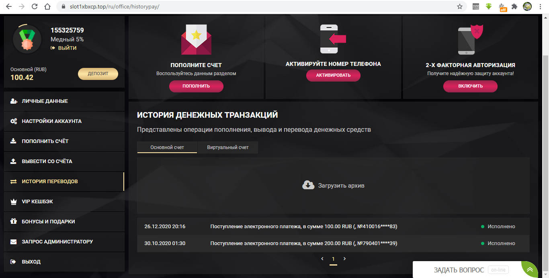This screenshot has height=278, width=549.
Task: Click the cloud download archive icon
Action: 308,185
